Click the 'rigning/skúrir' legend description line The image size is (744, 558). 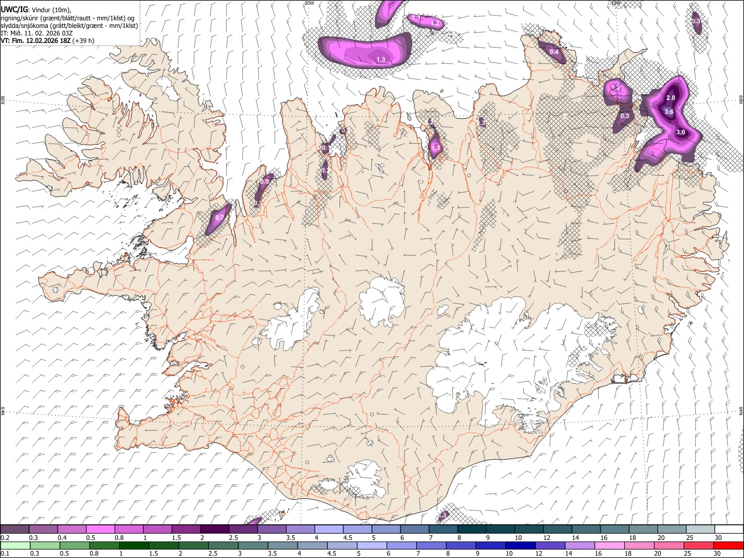[x=67, y=17]
